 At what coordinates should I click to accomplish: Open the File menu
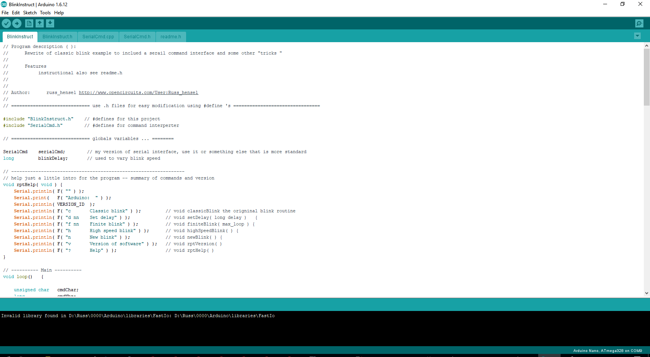(5, 13)
